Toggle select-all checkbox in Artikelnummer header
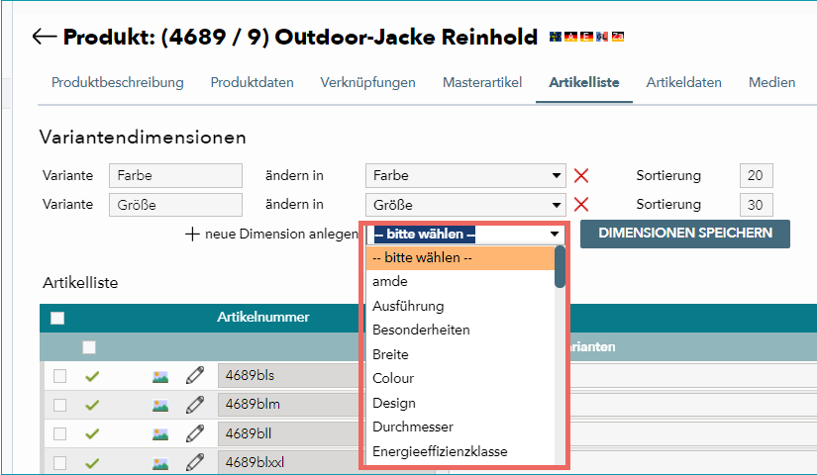This screenshot has height=475, width=817. point(57,318)
